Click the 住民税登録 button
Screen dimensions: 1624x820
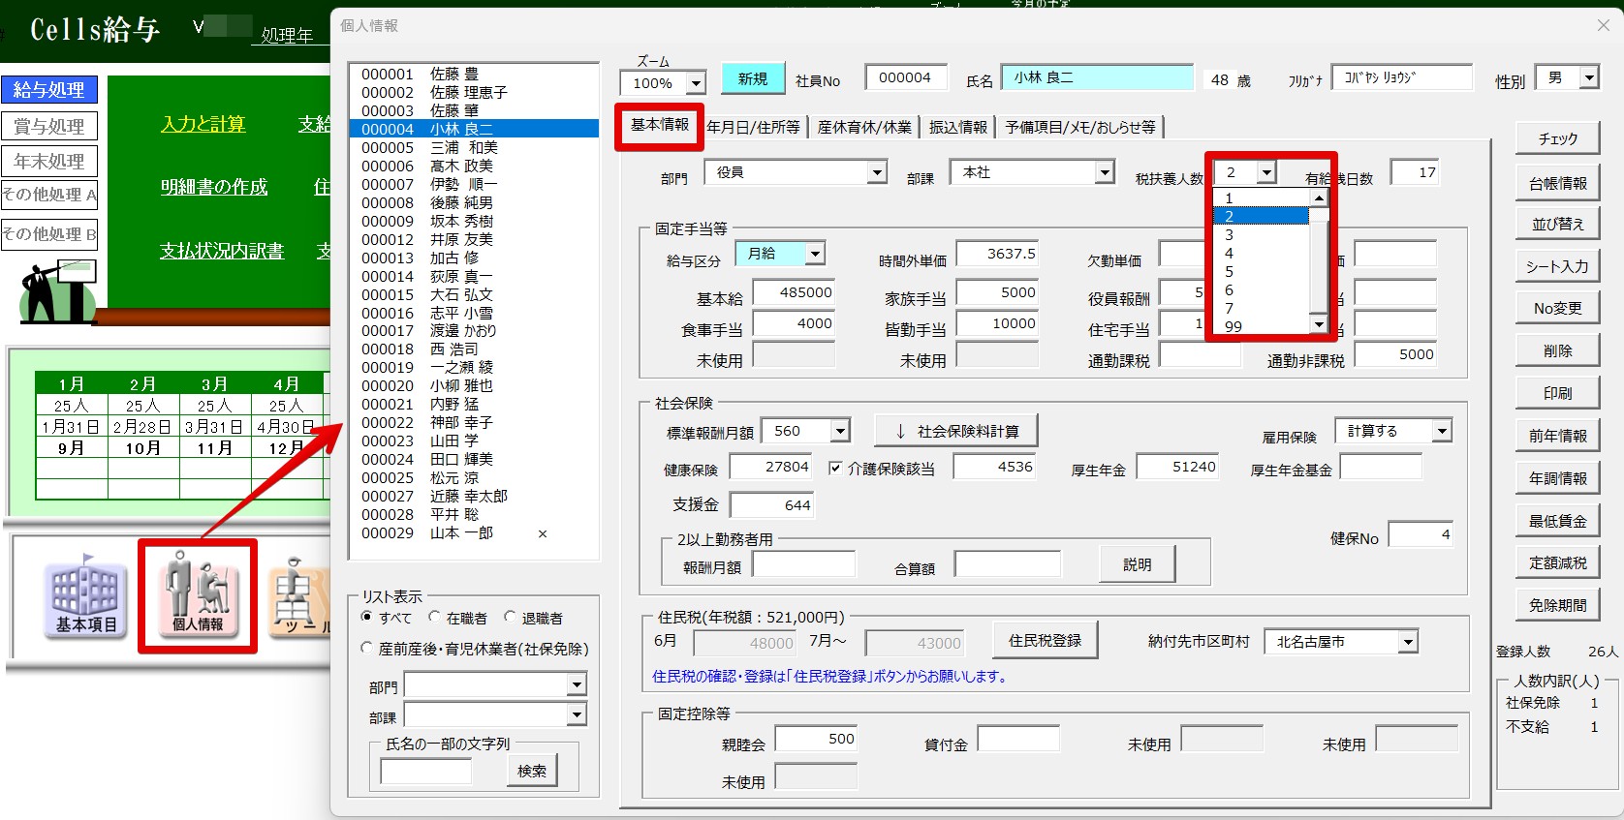pos(1046,641)
